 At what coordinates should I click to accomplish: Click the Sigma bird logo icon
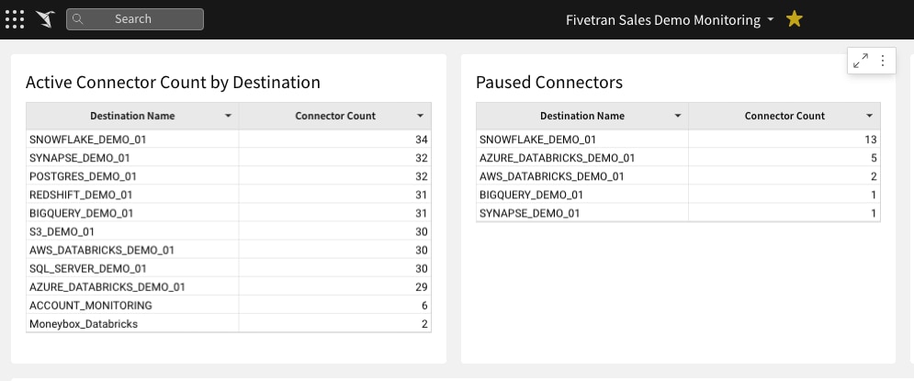pos(45,19)
